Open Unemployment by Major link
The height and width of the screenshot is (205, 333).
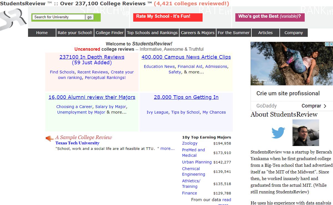point(81,112)
